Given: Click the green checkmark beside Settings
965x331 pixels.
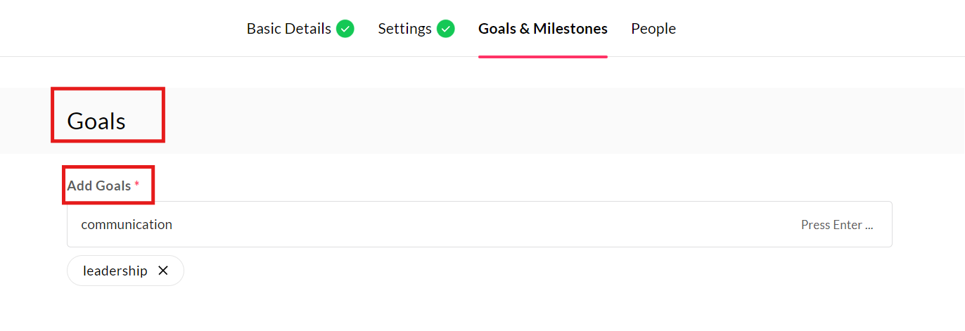Looking at the screenshot, I should tap(446, 29).
